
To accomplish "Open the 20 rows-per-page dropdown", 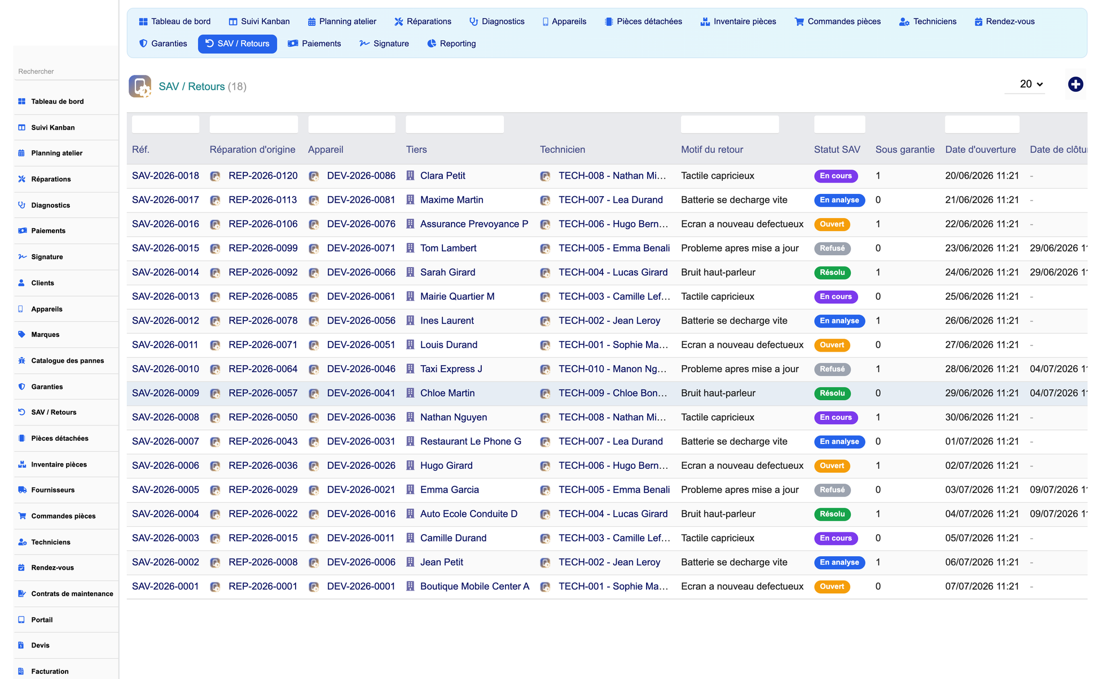I will [x=1031, y=84].
